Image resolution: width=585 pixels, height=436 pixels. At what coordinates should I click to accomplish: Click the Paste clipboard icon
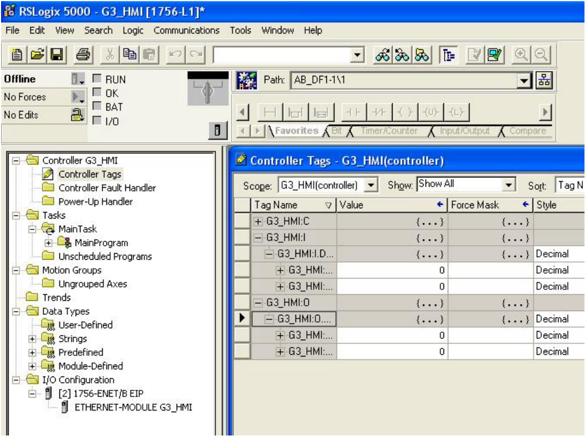149,55
